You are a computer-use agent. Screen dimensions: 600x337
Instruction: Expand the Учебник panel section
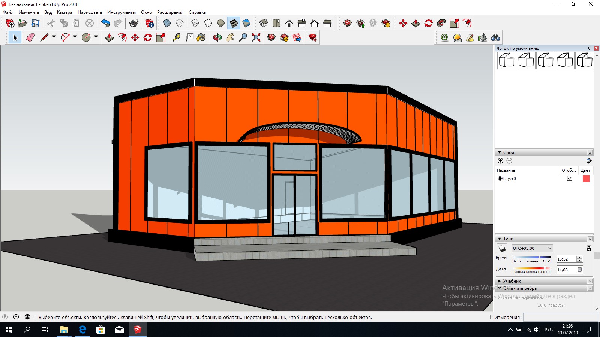click(x=499, y=281)
